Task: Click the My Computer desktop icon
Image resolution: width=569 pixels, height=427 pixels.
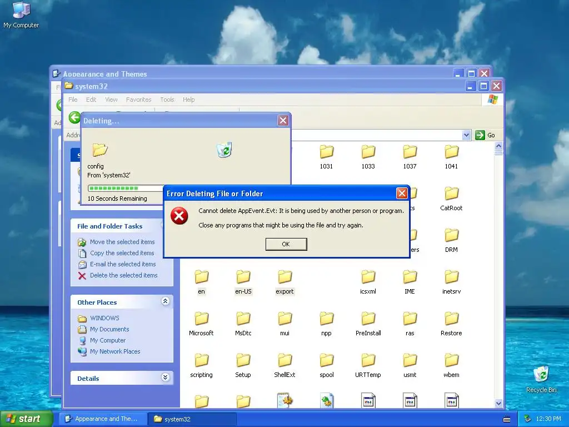Action: 21,14
